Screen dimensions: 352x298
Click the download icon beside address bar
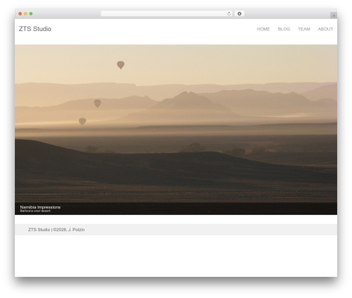239,13
